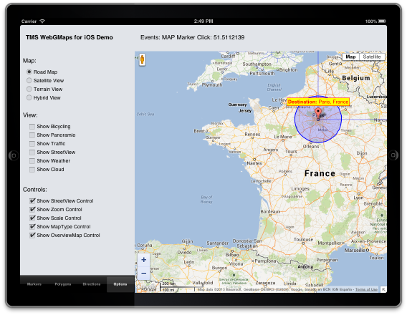Image resolution: width=407 pixels, height=315 pixels.
Task: Zoom in with the plus button
Action: (144, 260)
